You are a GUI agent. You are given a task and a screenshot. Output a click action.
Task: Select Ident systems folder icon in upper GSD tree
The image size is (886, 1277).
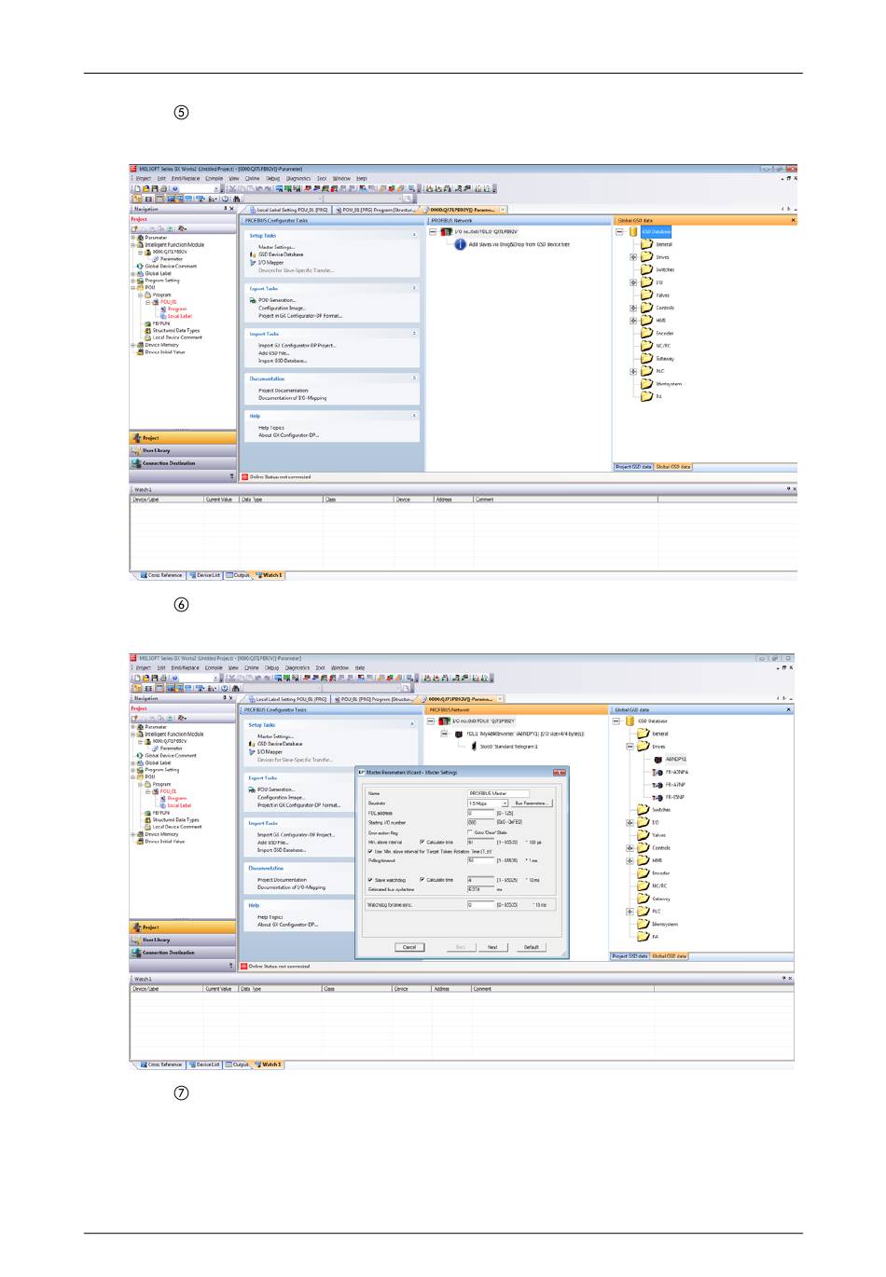[646, 383]
